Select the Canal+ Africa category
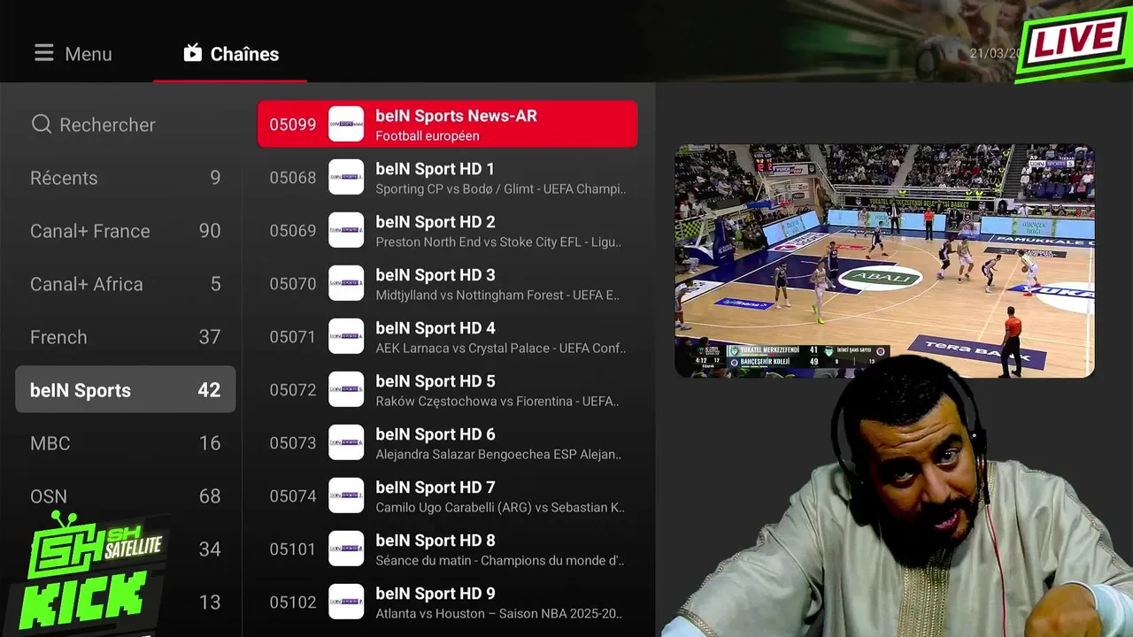The width and height of the screenshot is (1133, 637). point(126,284)
